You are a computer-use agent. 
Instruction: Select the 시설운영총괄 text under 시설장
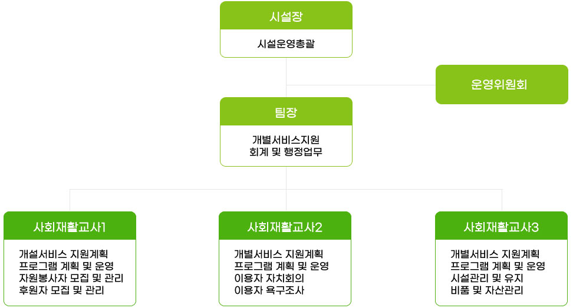[286, 44]
